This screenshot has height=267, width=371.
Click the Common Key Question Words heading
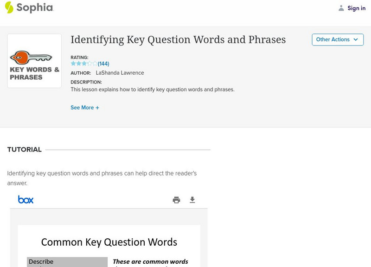pyautogui.click(x=109, y=242)
